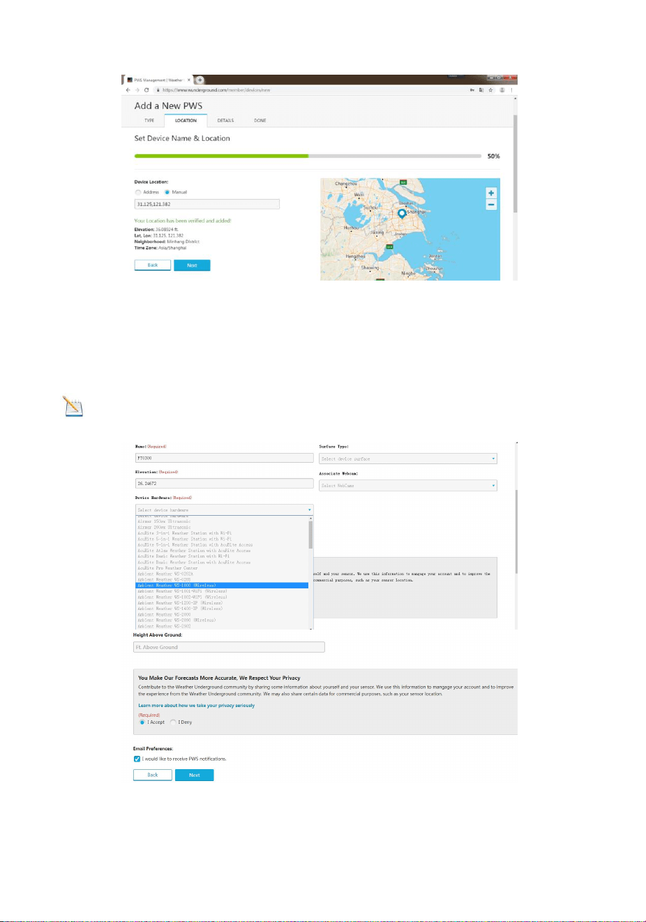
Task: Click the Ningbo label on the map
Action: point(408,274)
